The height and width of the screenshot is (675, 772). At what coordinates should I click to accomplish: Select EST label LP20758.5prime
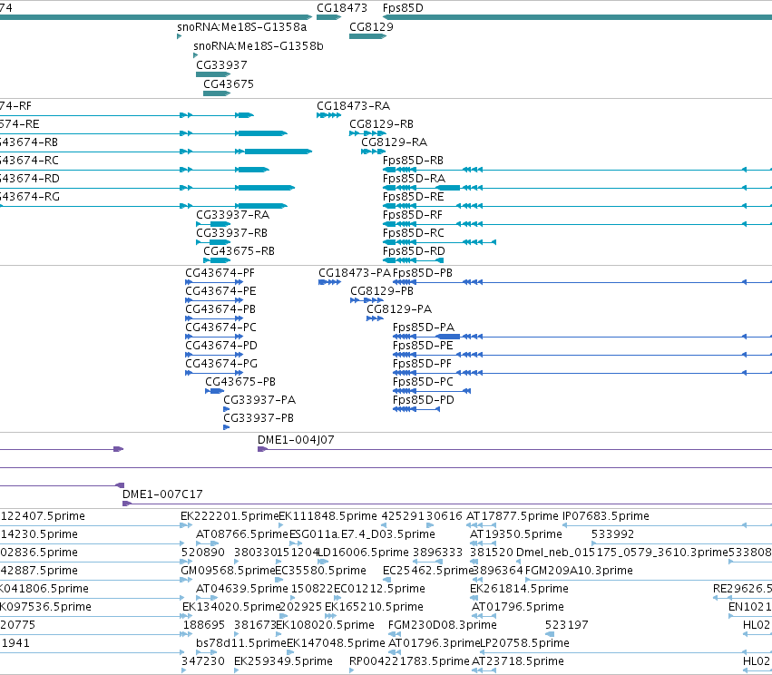click(524, 644)
